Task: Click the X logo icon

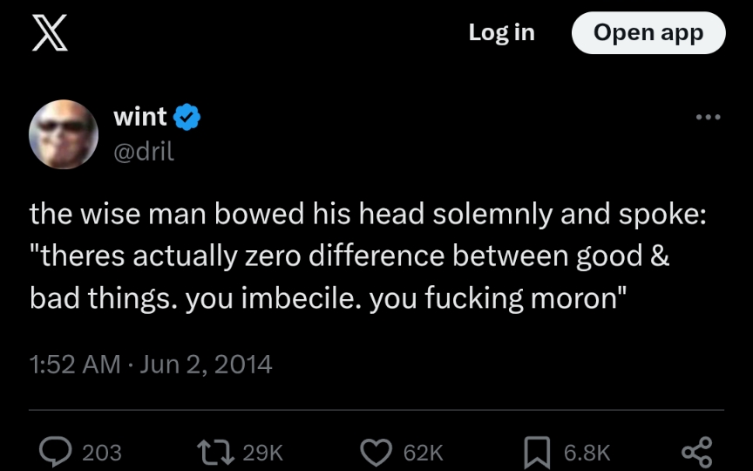Action: point(51,34)
